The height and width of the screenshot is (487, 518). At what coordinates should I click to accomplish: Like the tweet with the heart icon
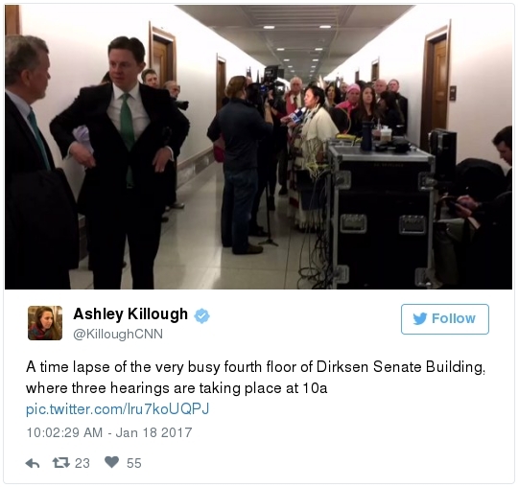[x=111, y=462]
